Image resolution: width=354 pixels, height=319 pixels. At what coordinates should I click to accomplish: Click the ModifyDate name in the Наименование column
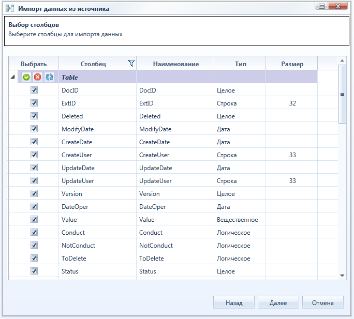[155, 129]
